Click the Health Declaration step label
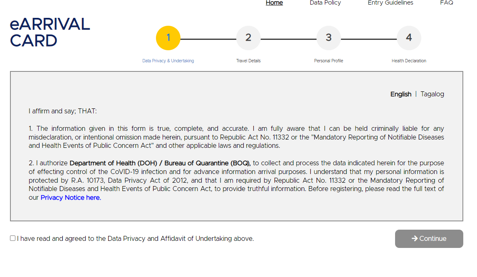 coord(409,61)
